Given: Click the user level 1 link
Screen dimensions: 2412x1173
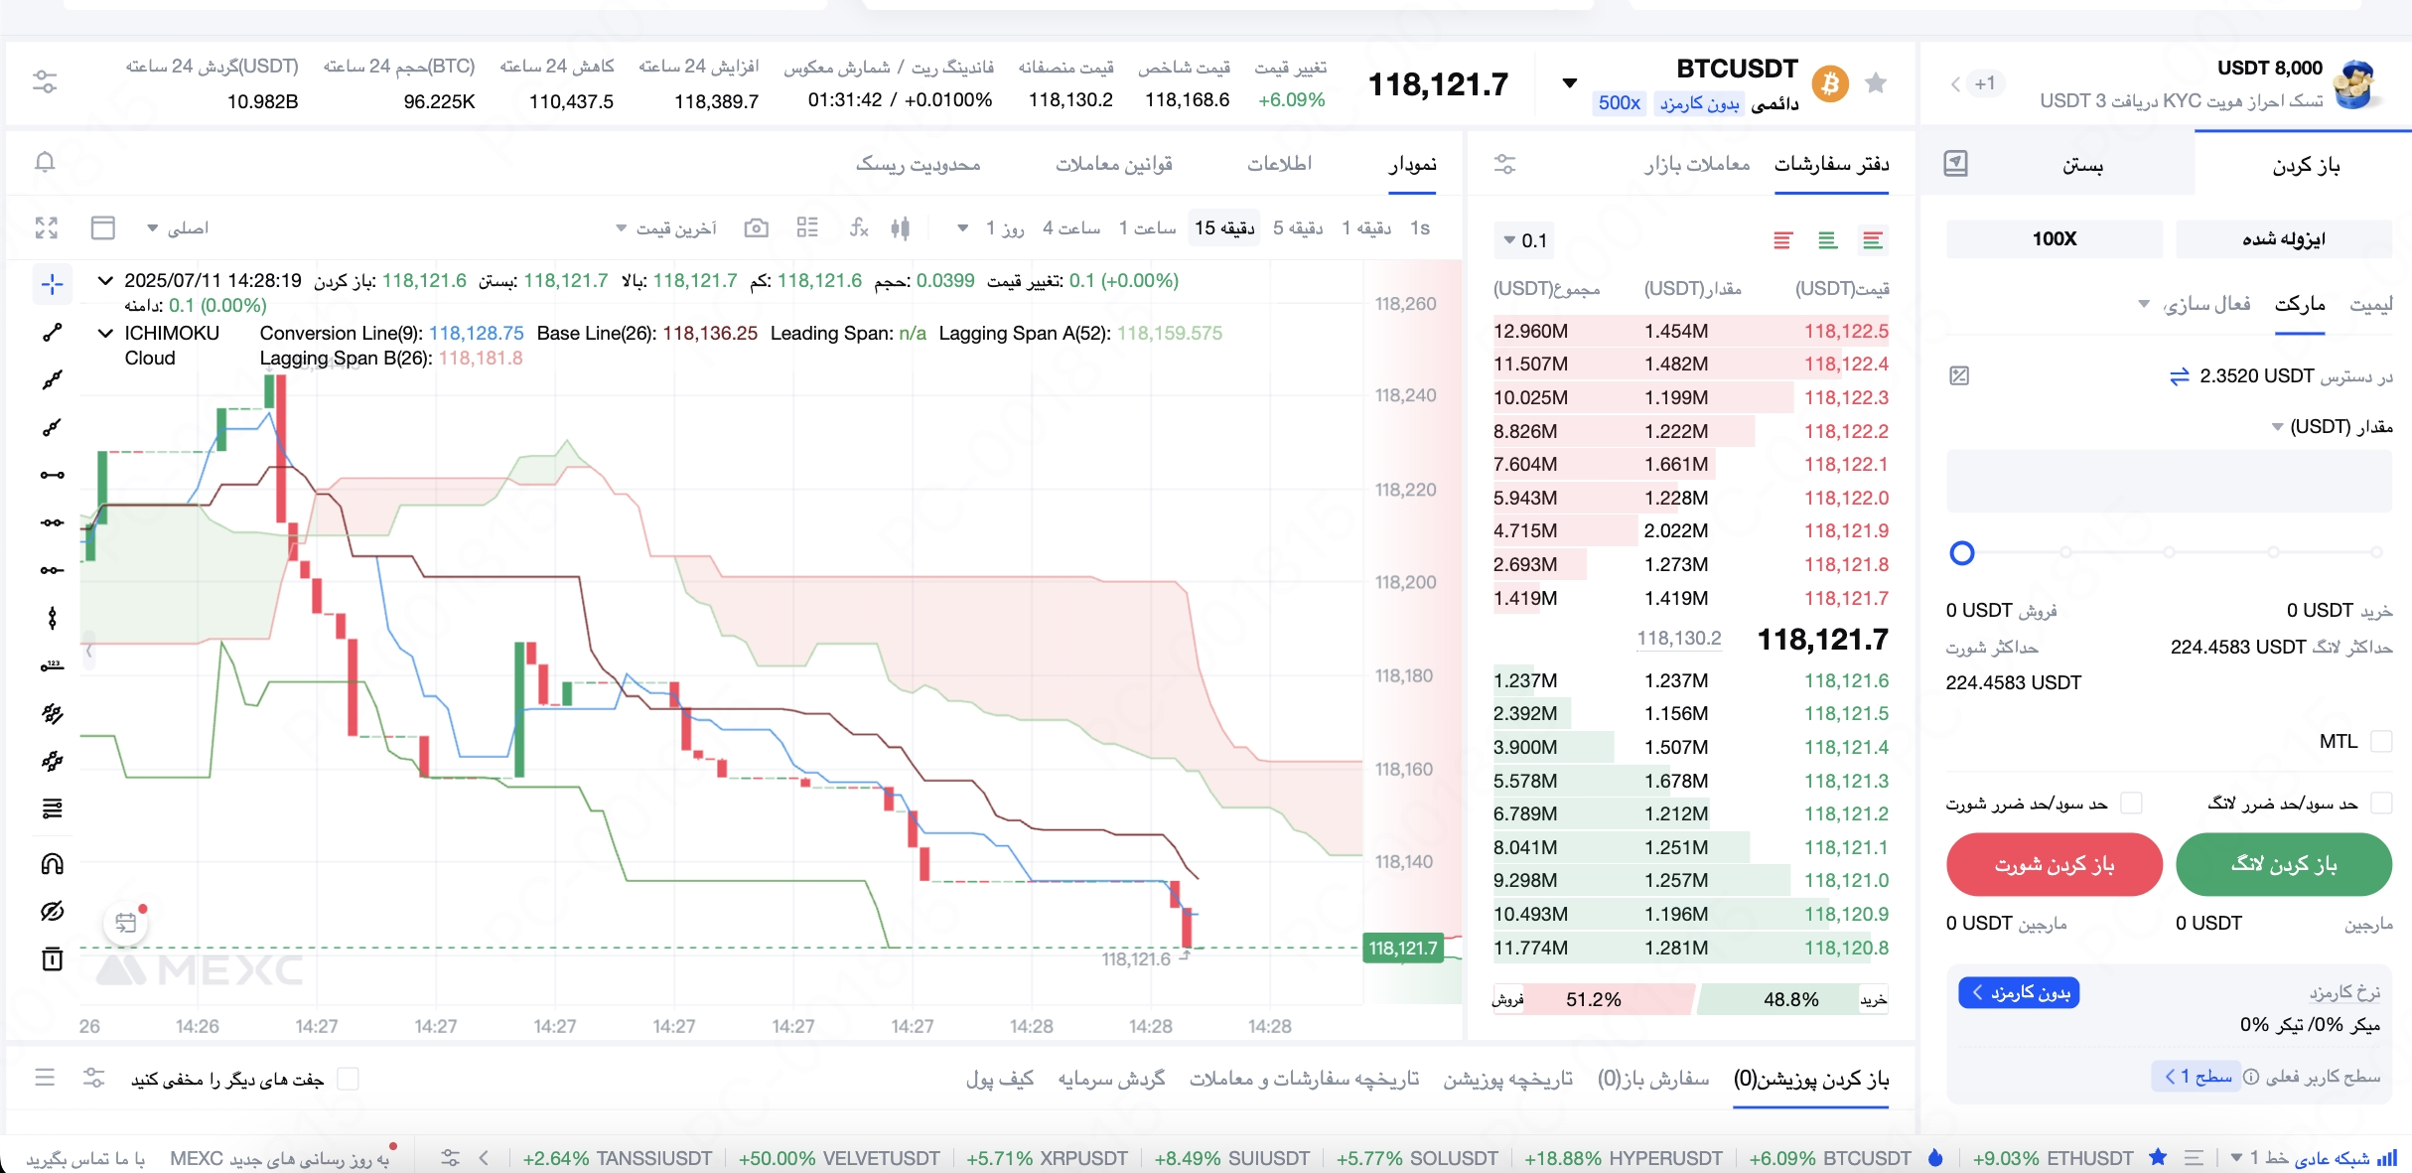Looking at the screenshot, I should (x=2197, y=1077).
